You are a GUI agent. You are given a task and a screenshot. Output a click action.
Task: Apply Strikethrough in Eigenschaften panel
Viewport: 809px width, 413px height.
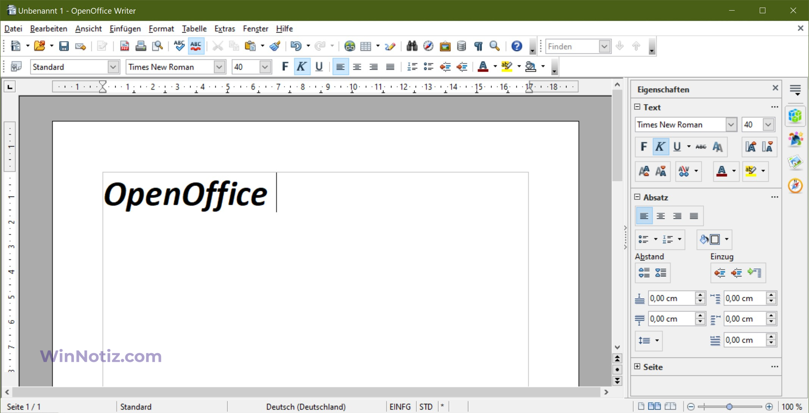tap(701, 147)
